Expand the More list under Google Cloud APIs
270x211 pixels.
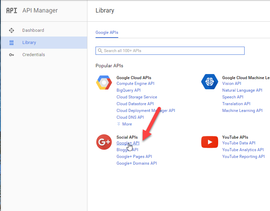click(124, 124)
